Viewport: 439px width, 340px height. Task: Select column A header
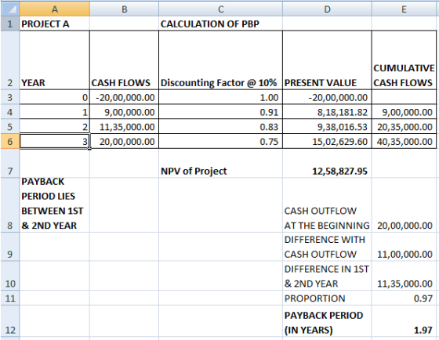tap(55, 9)
